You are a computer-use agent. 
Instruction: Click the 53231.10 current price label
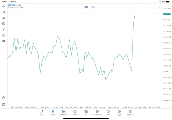click(x=167, y=14)
